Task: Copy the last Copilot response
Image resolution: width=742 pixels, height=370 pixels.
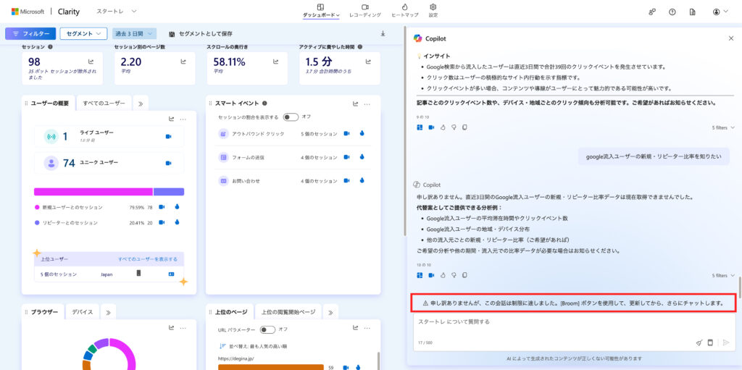Action: click(x=464, y=275)
